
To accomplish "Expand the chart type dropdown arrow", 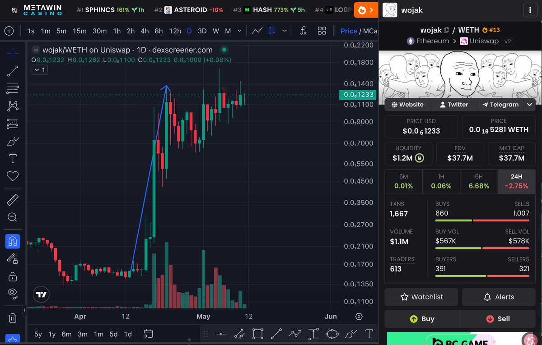I will 285,31.
